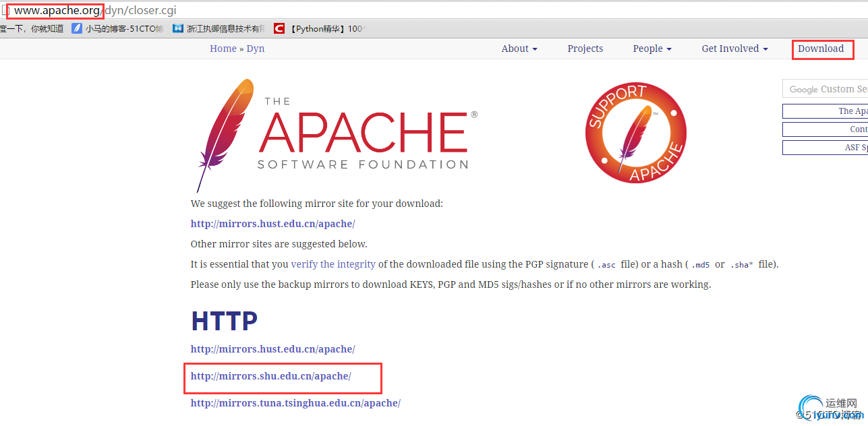Click the 'Cont...' sidebar button
This screenshot has width=868, height=426.
pyautogui.click(x=825, y=129)
